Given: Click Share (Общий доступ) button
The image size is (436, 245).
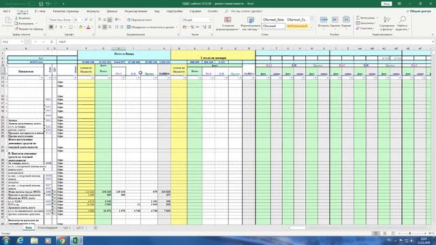Looking at the screenshot, I should tap(418, 12).
